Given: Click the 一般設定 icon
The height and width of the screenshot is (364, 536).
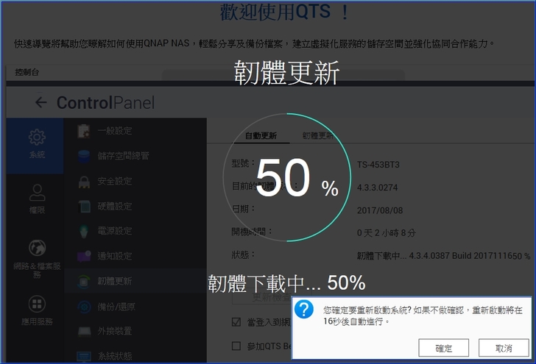Looking at the screenshot, I should coord(84,131).
